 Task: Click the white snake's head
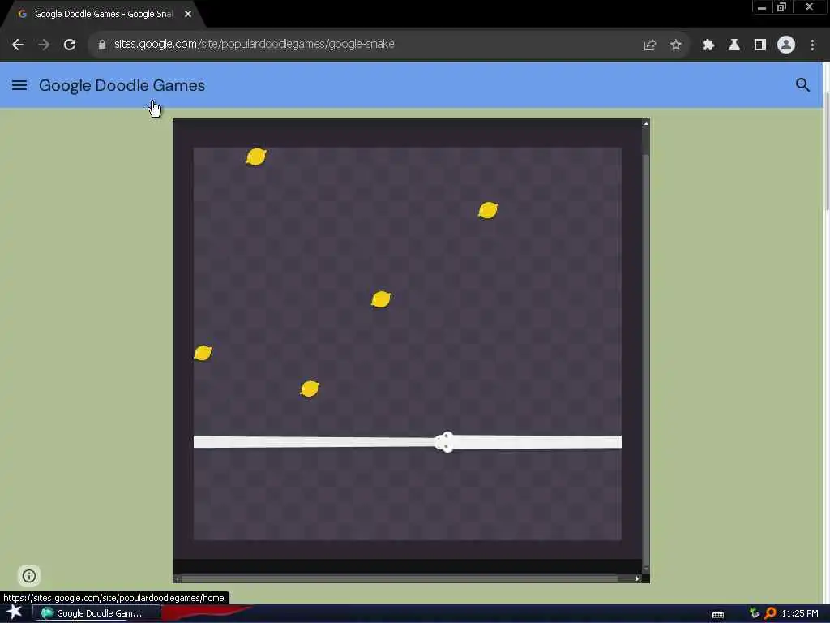pos(446,442)
